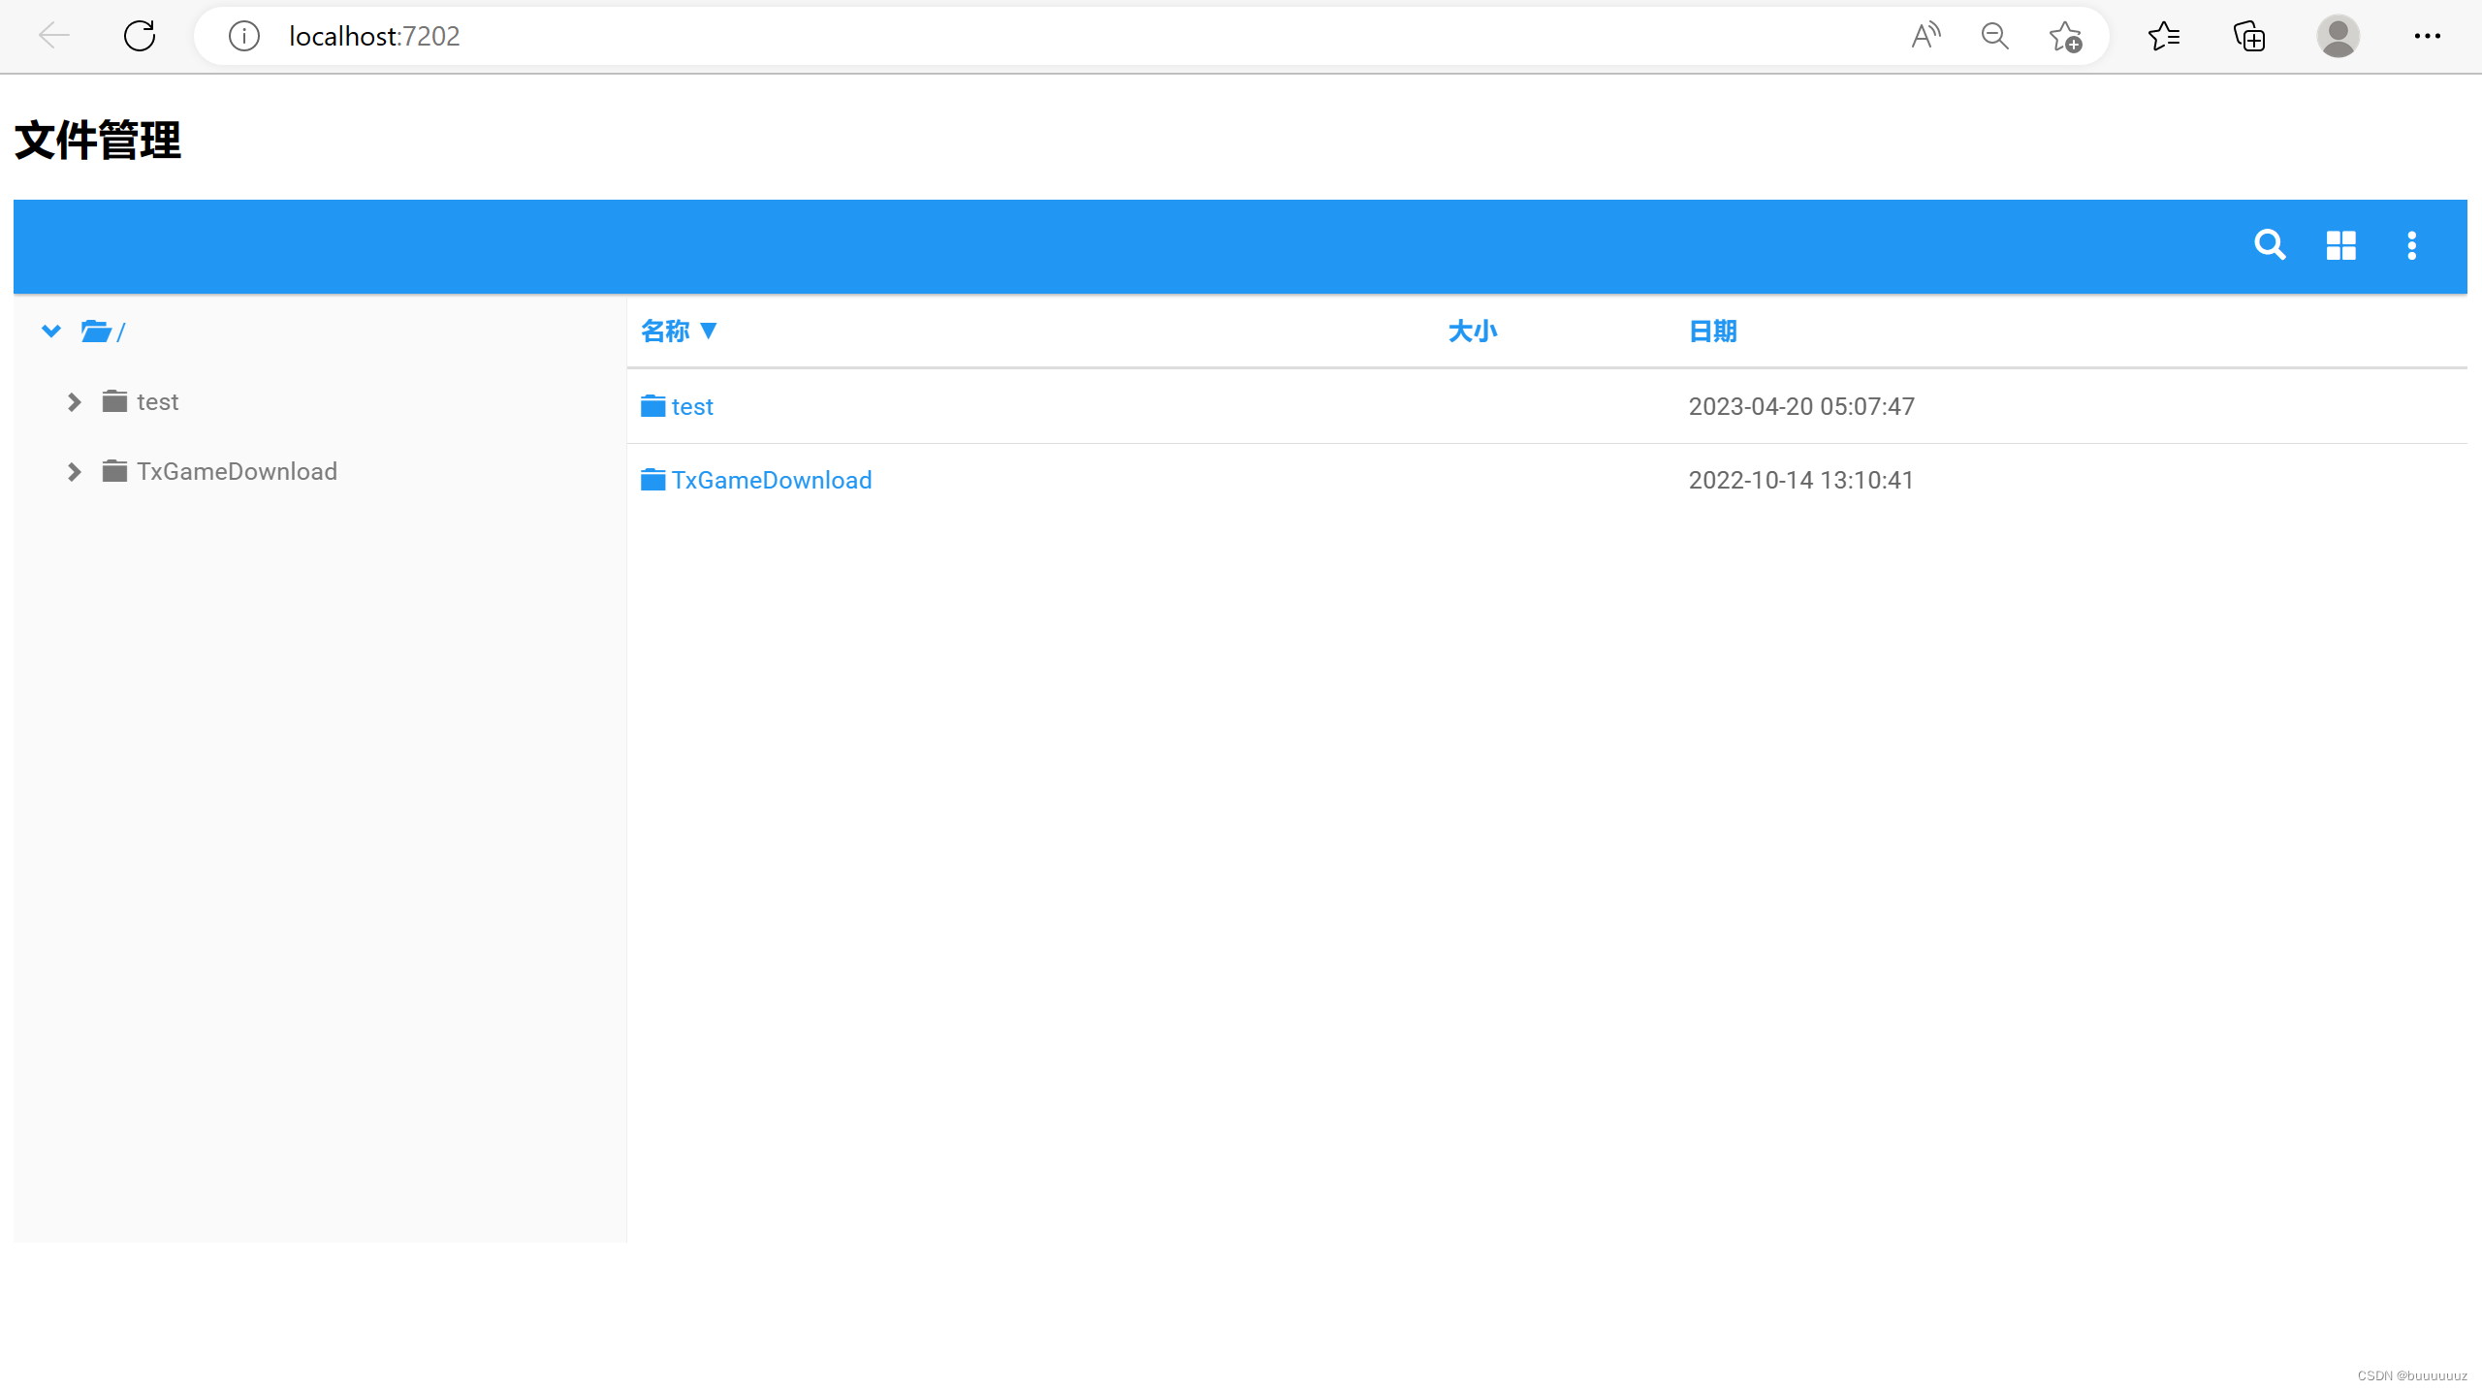Screen dimensions: 2482x1390
Task: Click the root folder icon in the sidebar
Action: click(x=96, y=331)
